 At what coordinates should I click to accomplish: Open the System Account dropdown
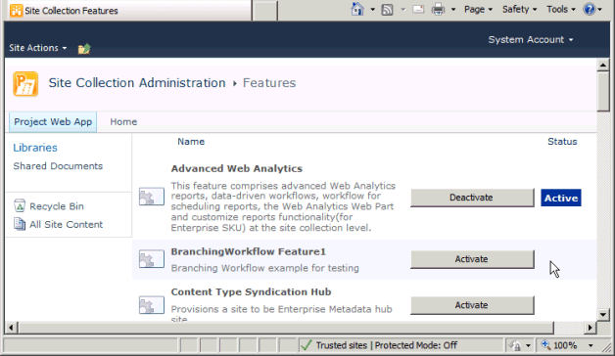tap(531, 39)
